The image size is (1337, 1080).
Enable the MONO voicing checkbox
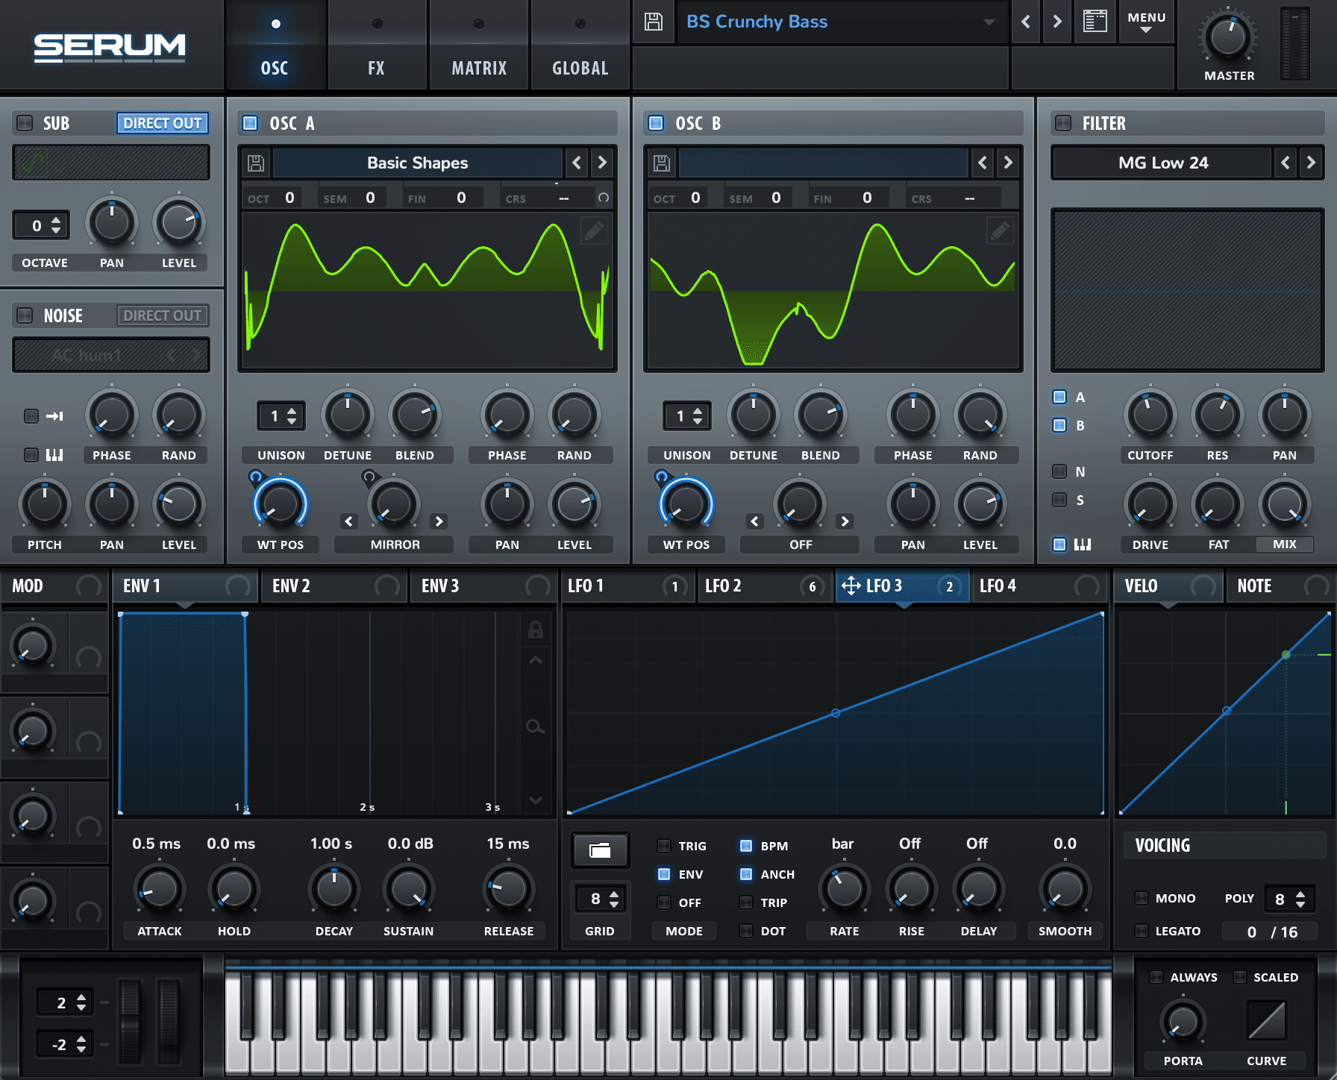(x=1142, y=898)
